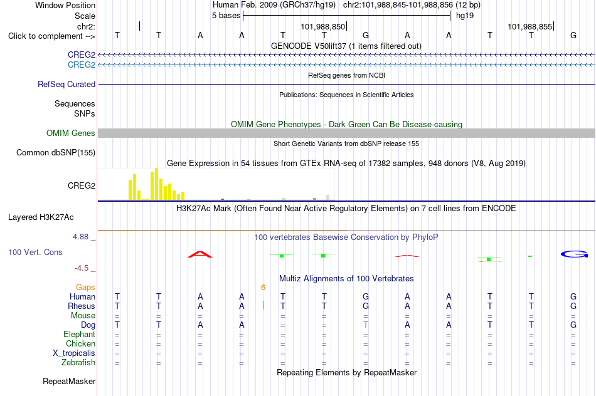This screenshot has height=396, width=596.
Task: Click 'GENCODE V50lift37 (1 items filtered out)' title
Action: click(346, 46)
